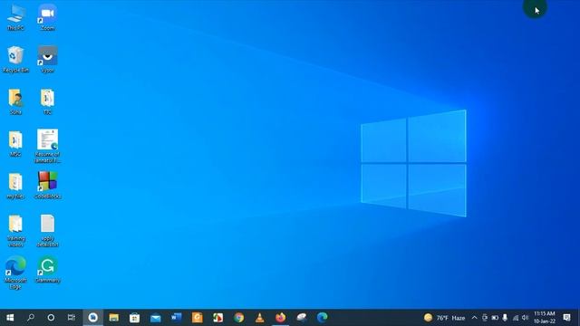Viewport: 580px width, 326px height.
Task: Open taskbar Search magnifier
Action: tap(31, 318)
